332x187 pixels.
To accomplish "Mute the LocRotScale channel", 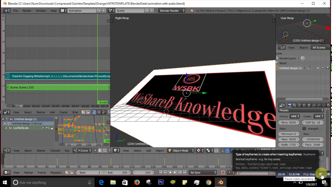I will [47, 128].
